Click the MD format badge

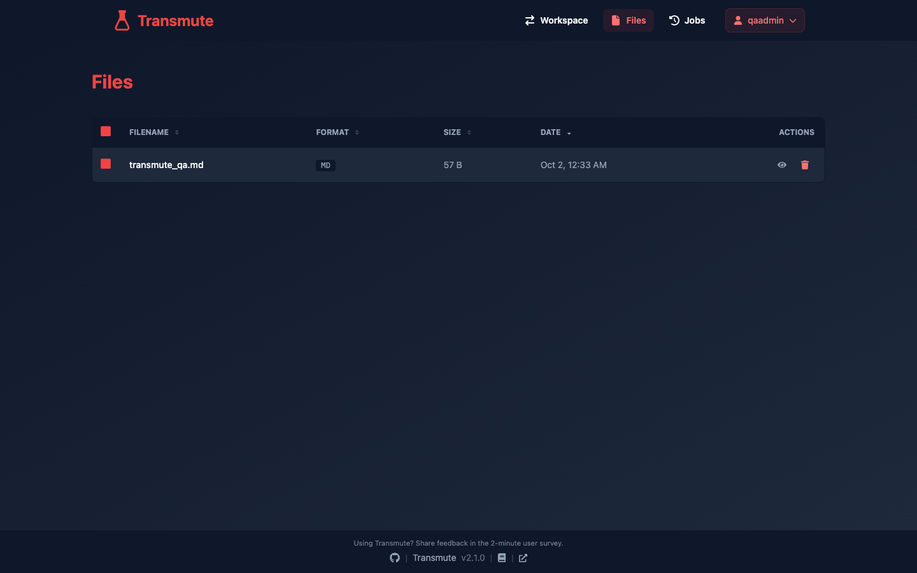(325, 166)
